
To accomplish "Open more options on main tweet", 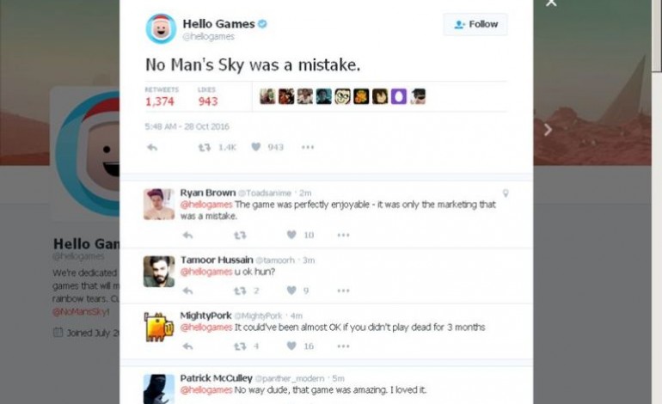I will click(x=308, y=147).
